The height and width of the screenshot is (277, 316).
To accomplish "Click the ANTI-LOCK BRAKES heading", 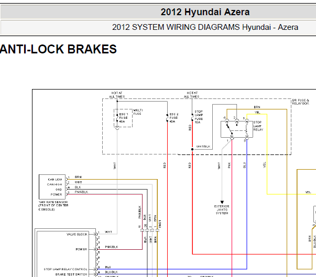I will (x=58, y=49).
